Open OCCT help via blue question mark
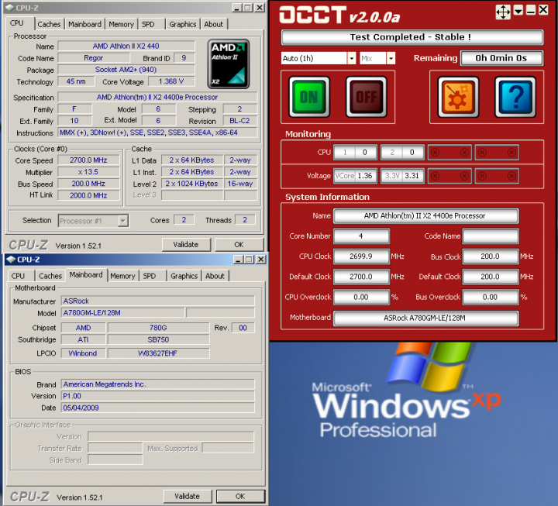The image size is (558, 506). coord(515,97)
